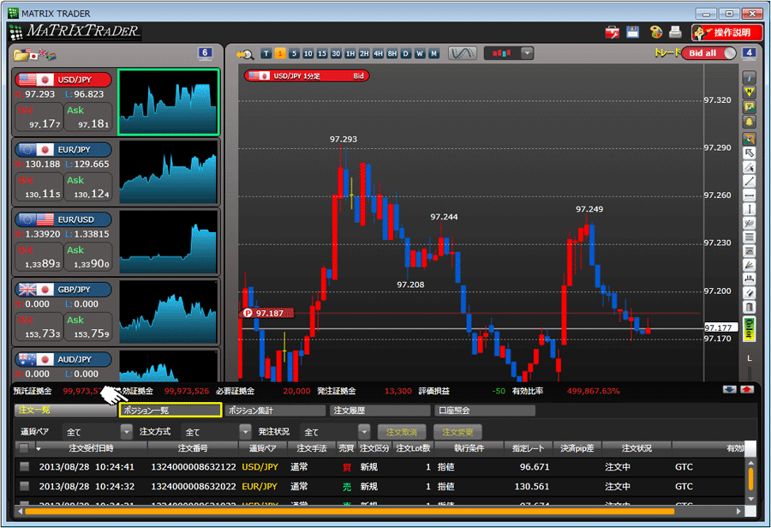
Task: Click the eraser tool icon
Action: tap(749, 293)
